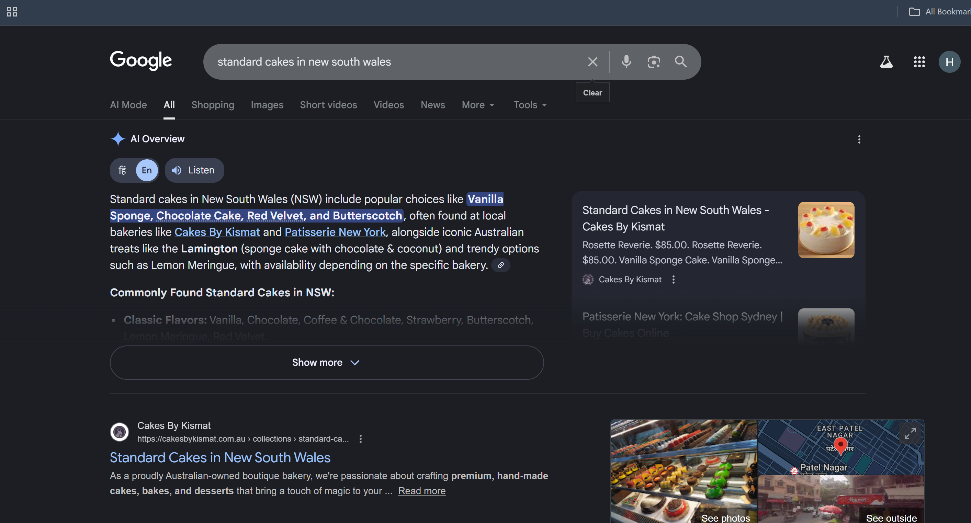Switch to the Images tab
This screenshot has height=523, width=971.
tap(267, 105)
